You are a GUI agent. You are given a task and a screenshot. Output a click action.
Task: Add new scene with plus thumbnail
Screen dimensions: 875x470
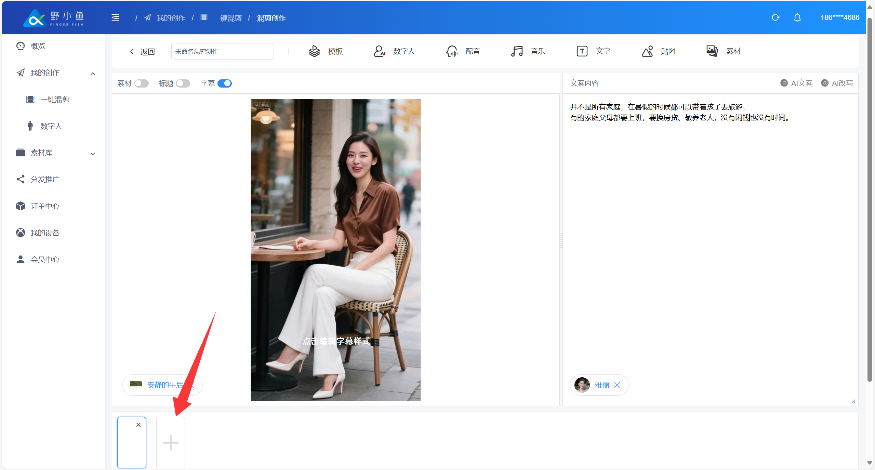pos(170,442)
